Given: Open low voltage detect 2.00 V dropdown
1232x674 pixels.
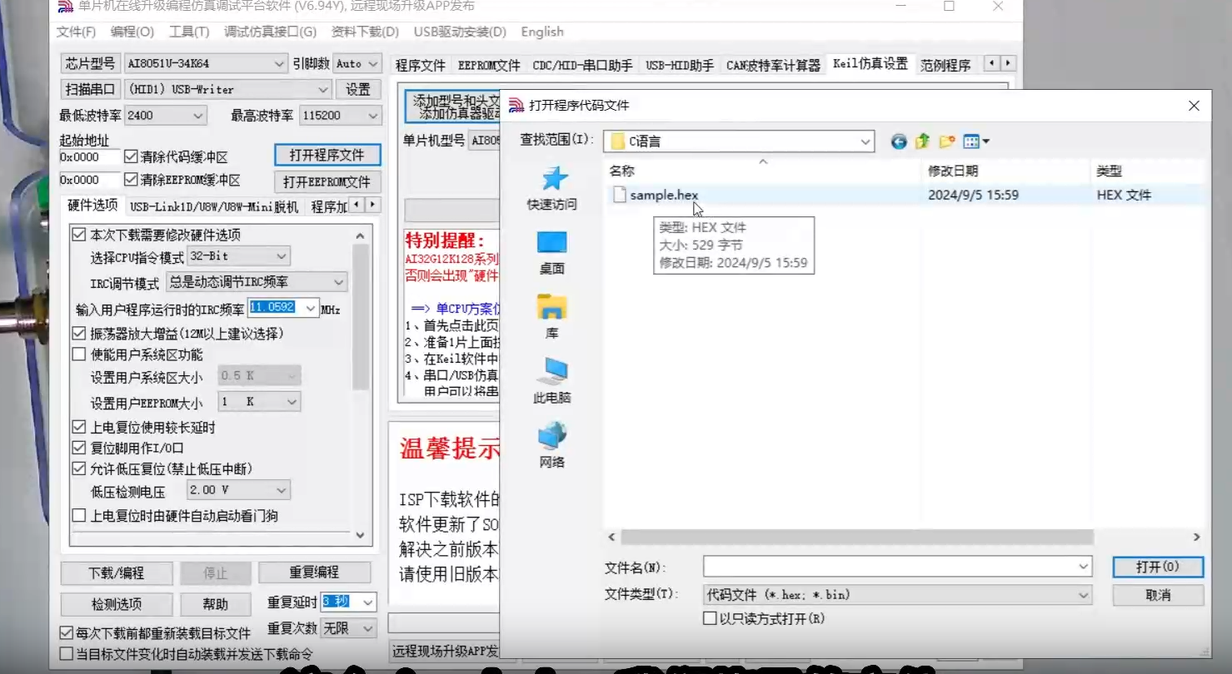Looking at the screenshot, I should tap(238, 490).
